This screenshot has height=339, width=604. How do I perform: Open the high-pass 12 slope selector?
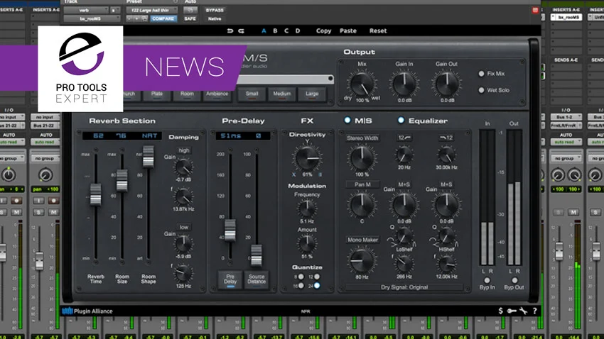click(404, 138)
